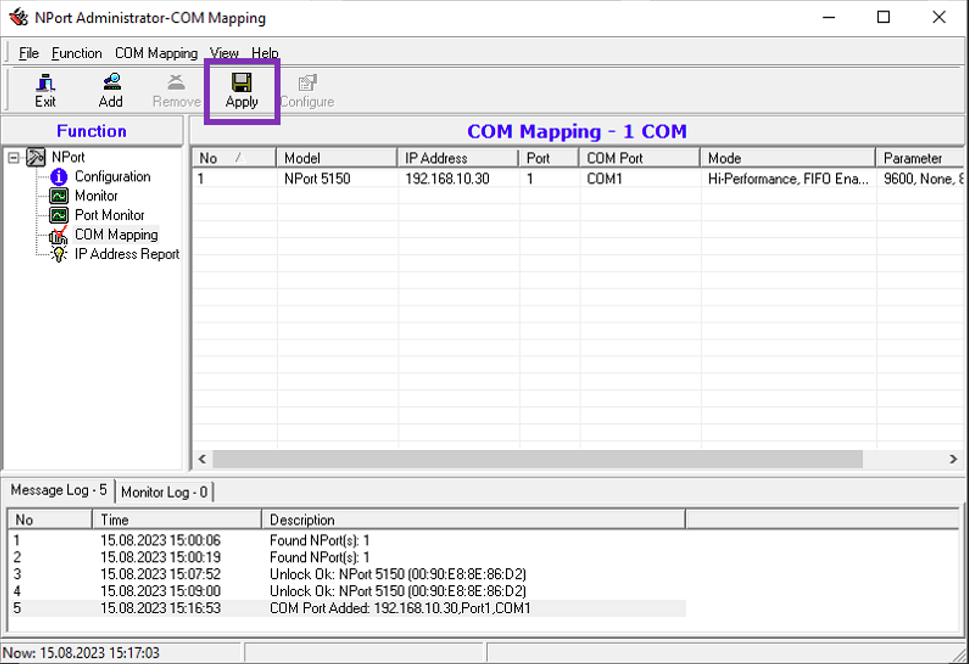Image resolution: width=969 pixels, height=664 pixels.
Task: Open the View menu
Action: (224, 53)
